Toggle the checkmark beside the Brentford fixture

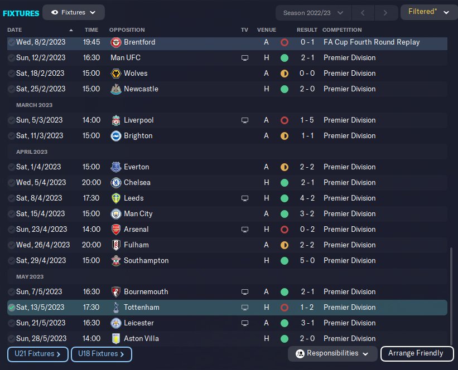click(11, 42)
